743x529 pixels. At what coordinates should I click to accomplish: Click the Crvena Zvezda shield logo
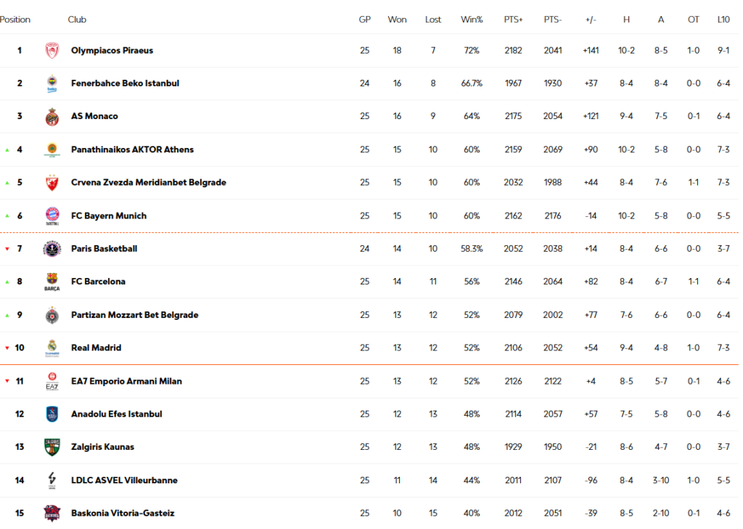(x=52, y=182)
